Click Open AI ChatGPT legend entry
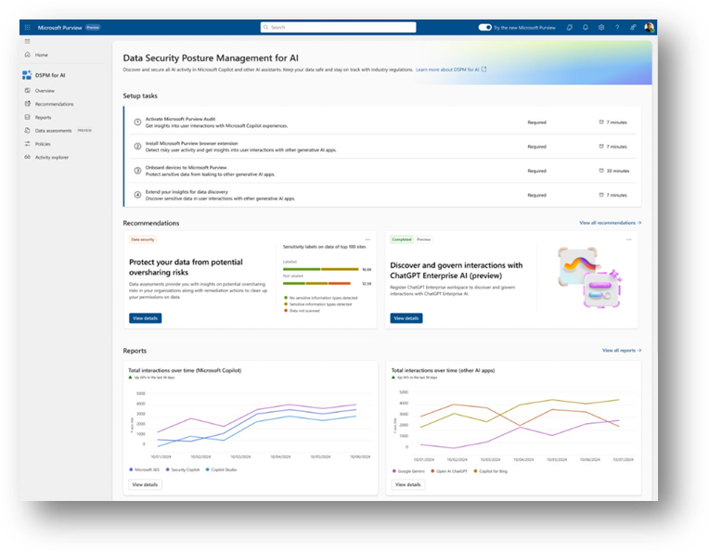Screen dimensions: 709x552 [449, 471]
